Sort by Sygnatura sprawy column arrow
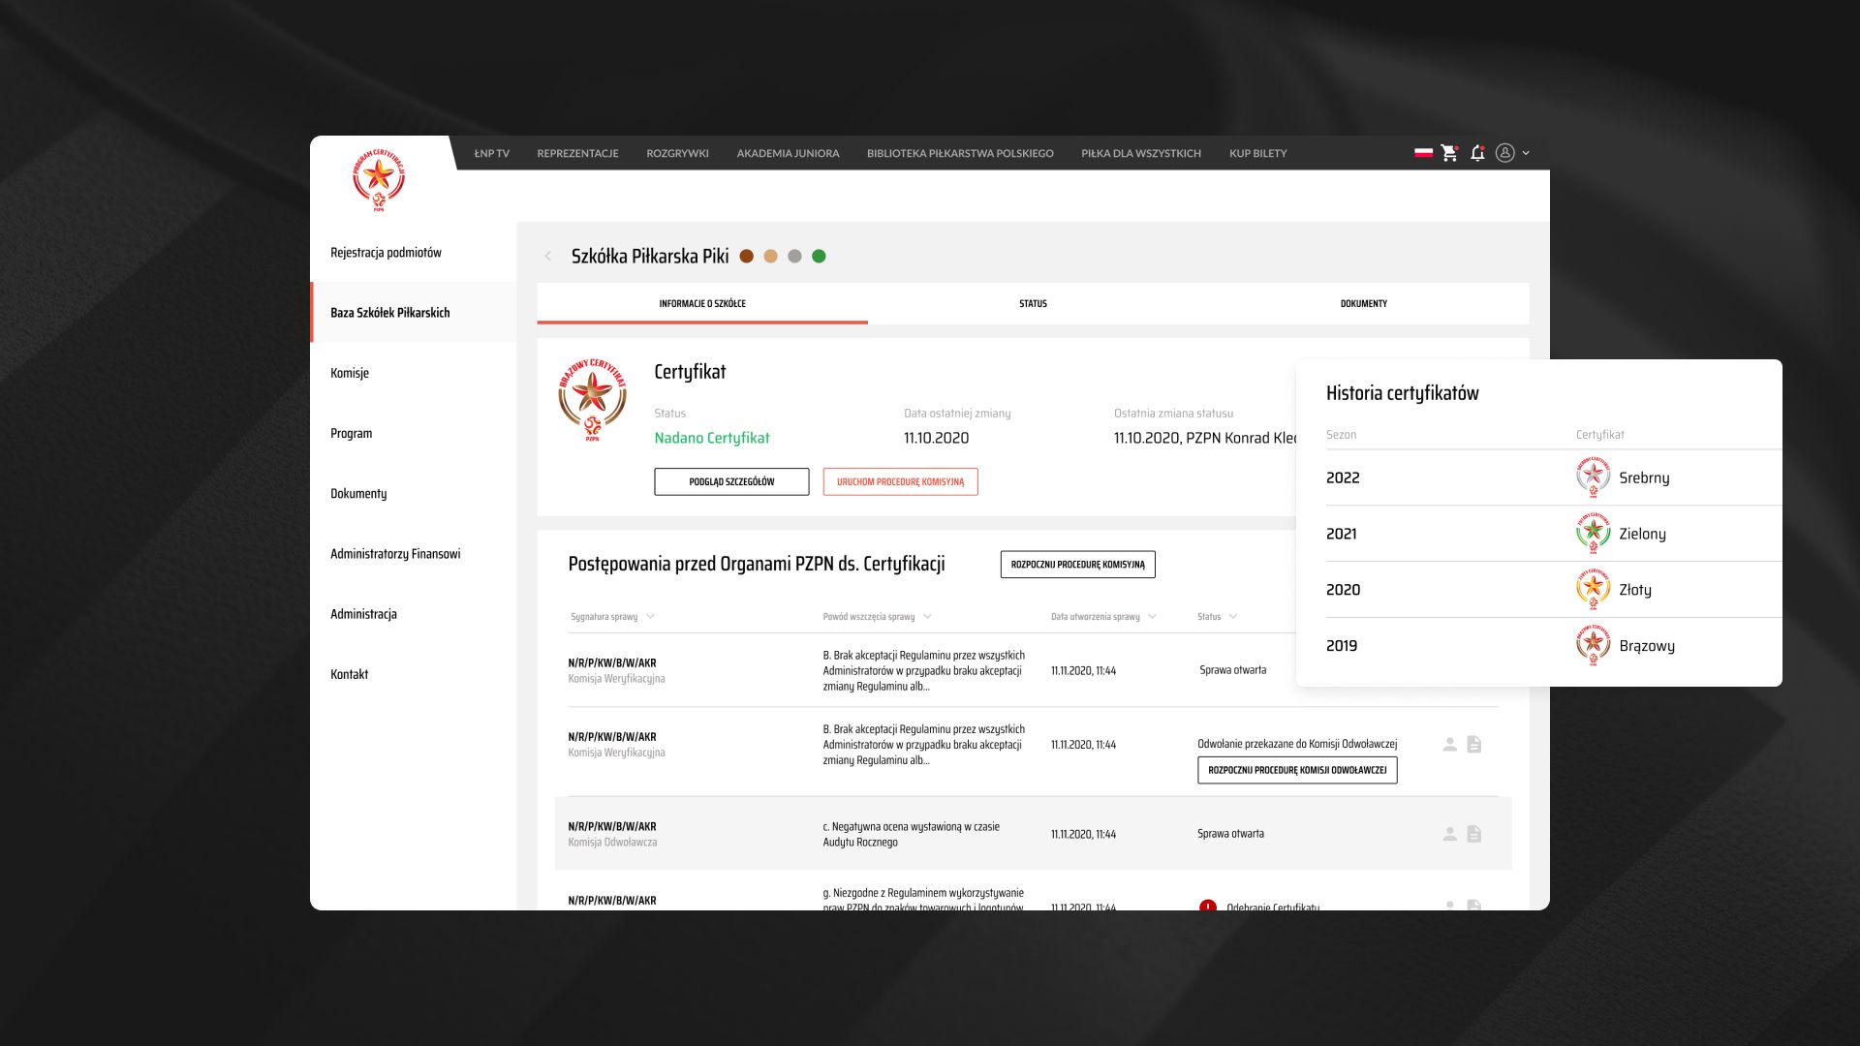The height and width of the screenshot is (1046, 1860). point(650,617)
